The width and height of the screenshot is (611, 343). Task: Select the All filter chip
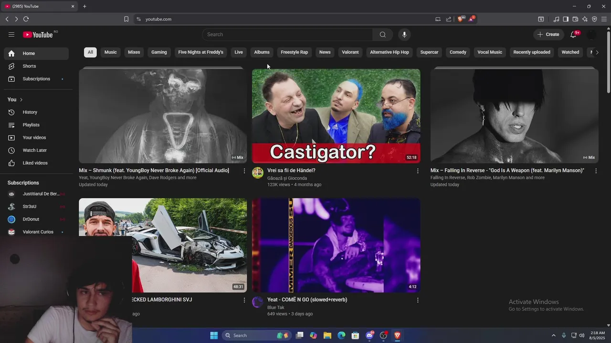click(x=90, y=52)
